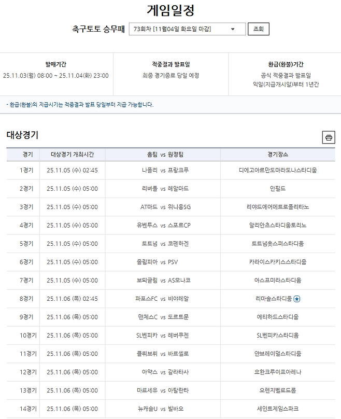
Task: Click the 요한크루이프아레나 venue name
Action: [x=278, y=372]
